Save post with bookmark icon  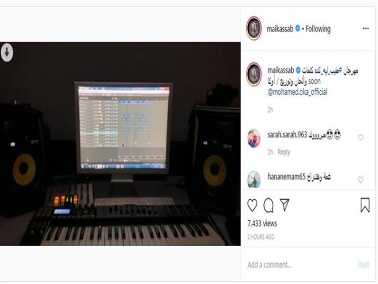point(365,205)
